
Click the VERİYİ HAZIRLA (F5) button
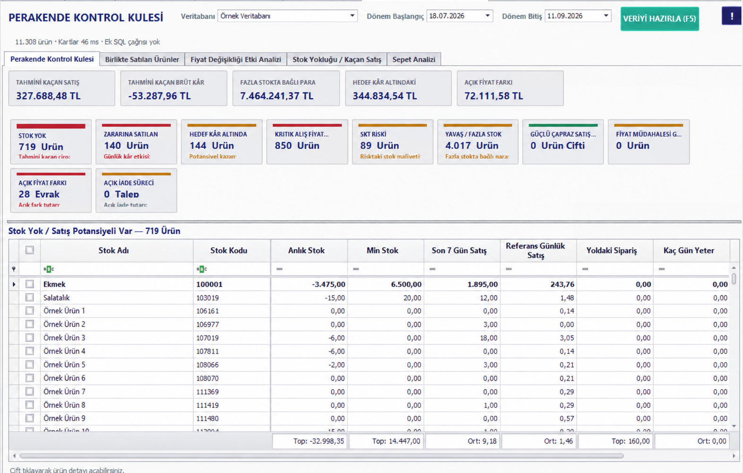click(x=659, y=18)
